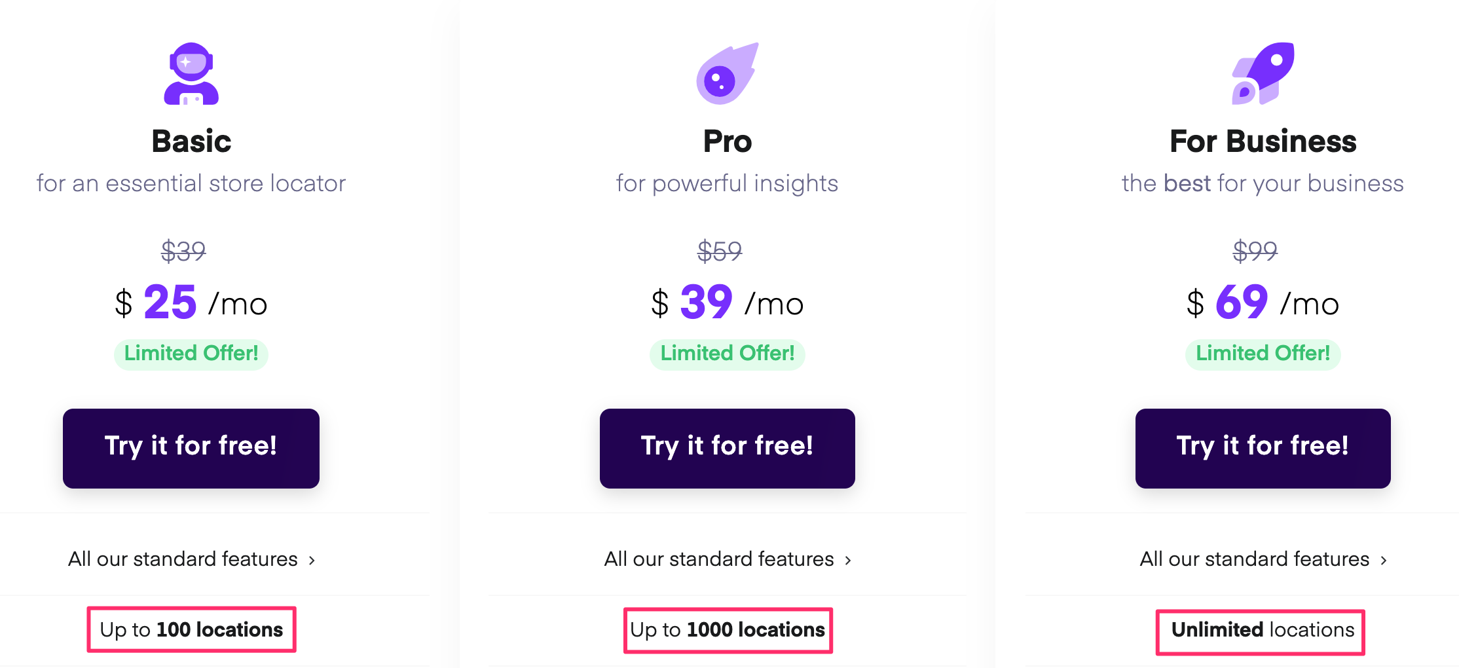Expand For Business standard features chevron

click(1384, 561)
